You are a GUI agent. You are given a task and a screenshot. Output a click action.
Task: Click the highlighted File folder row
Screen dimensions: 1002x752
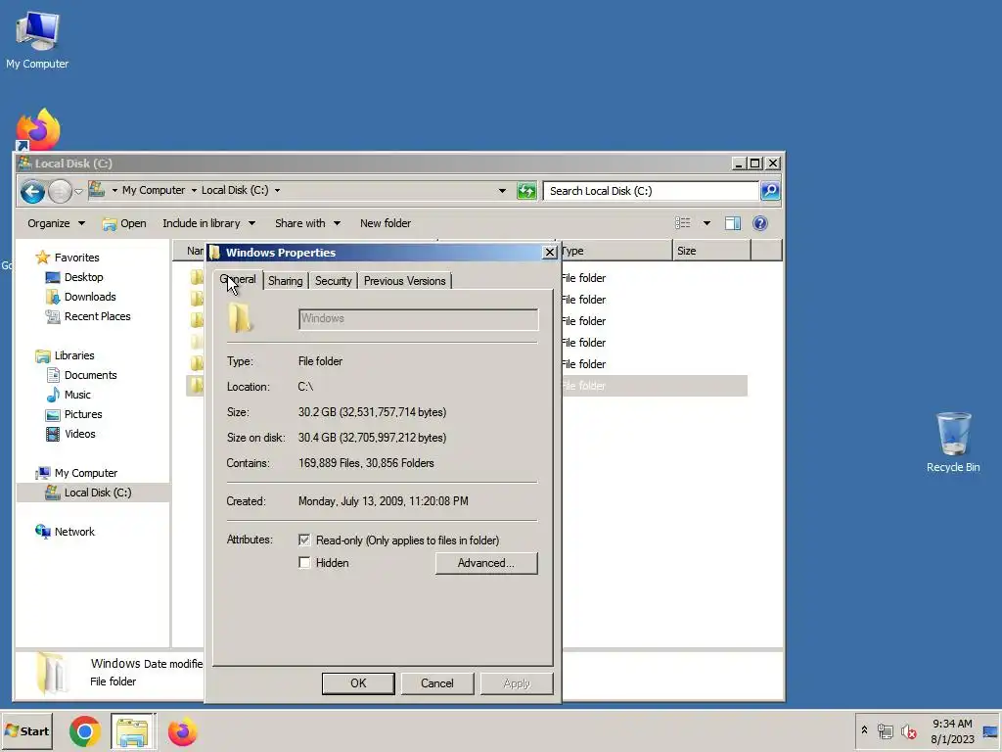pos(467,386)
